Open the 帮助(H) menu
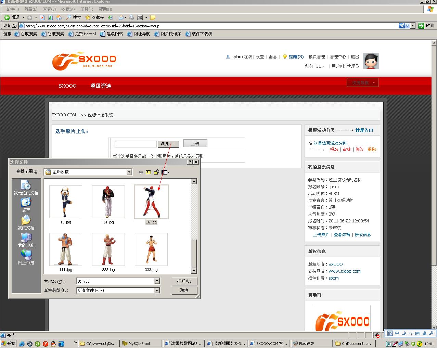The width and height of the screenshot is (437, 348). pos(105,9)
